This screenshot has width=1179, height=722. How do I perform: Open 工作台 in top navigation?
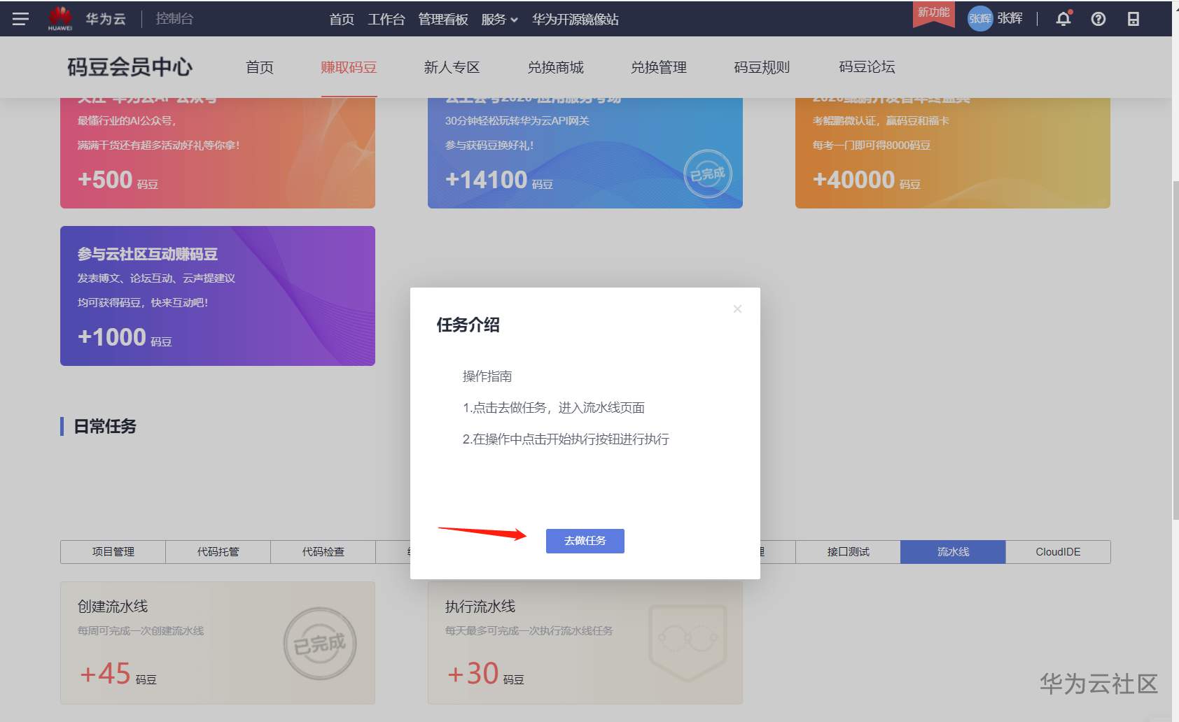pos(386,20)
